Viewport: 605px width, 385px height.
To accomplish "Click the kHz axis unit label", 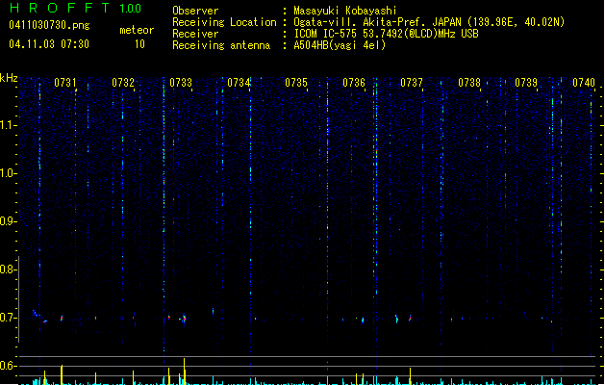I will (9, 78).
